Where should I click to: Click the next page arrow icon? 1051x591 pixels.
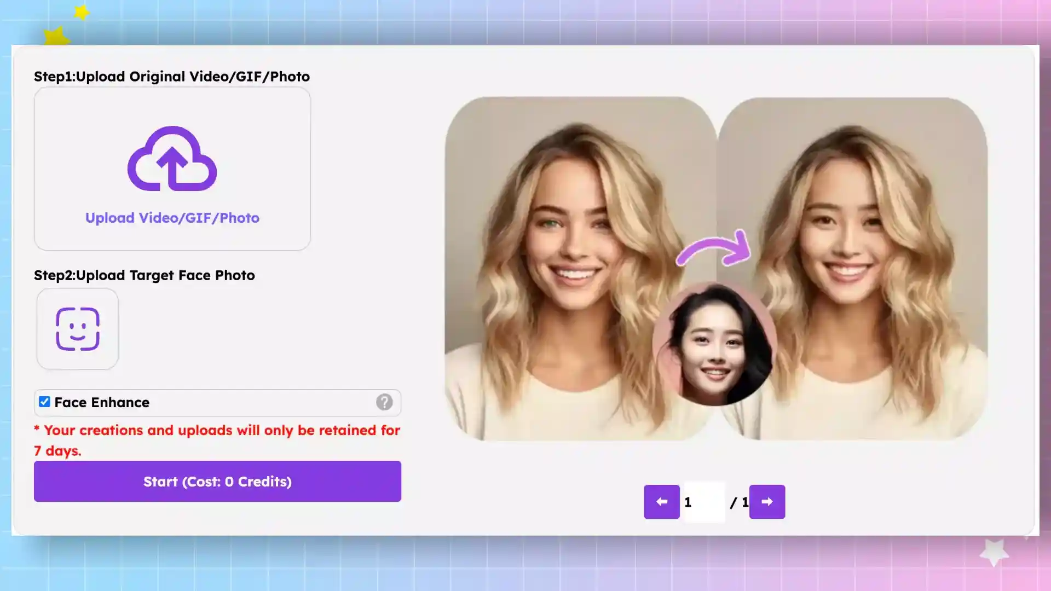click(x=767, y=502)
